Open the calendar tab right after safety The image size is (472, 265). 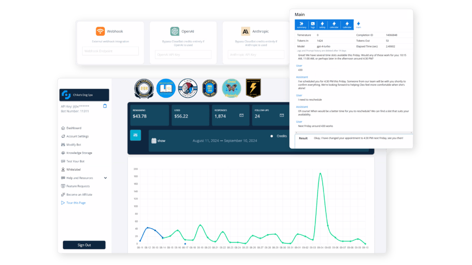pyautogui.click(x=334, y=25)
